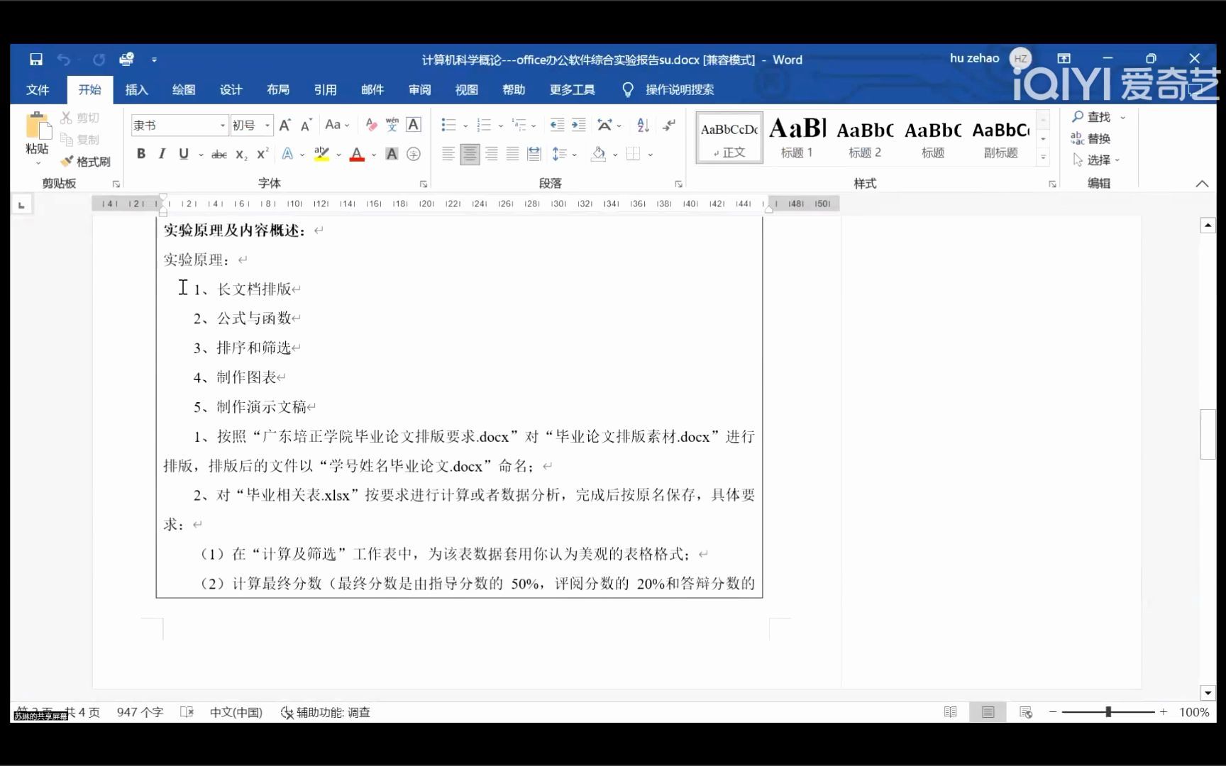Click the character border icon

point(414,125)
